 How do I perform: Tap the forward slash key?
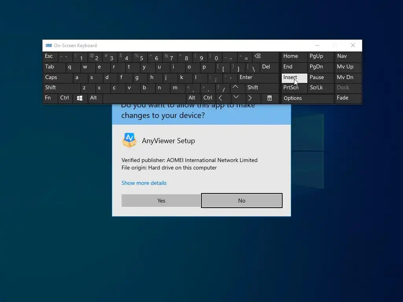pyautogui.click(x=223, y=88)
